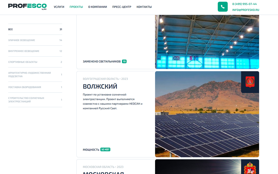Open the УСЛУГИ menu
The width and height of the screenshot is (278, 174).
(59, 7)
